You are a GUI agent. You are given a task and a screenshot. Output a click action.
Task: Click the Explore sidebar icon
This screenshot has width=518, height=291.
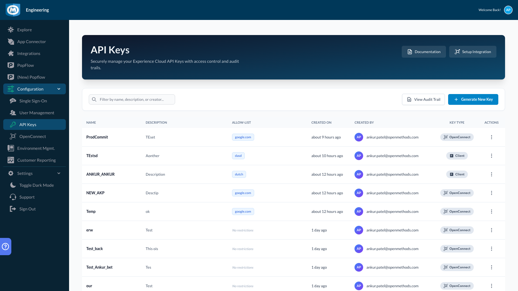point(11,30)
